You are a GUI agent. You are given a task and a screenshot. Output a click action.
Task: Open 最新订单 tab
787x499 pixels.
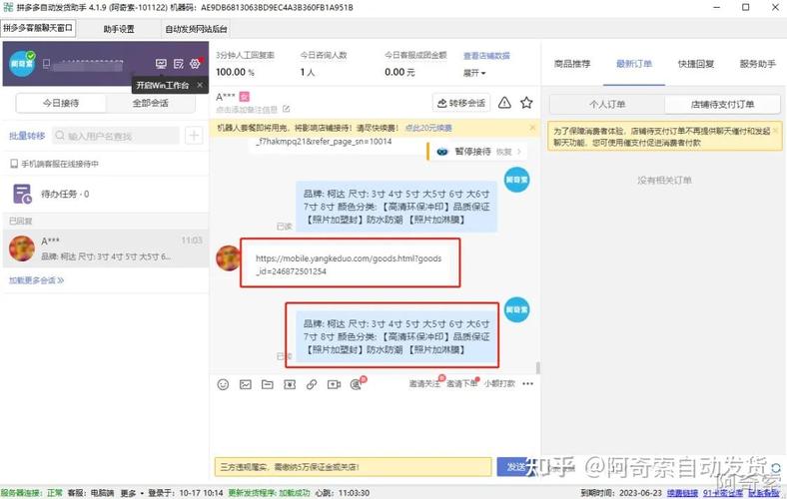click(x=634, y=64)
